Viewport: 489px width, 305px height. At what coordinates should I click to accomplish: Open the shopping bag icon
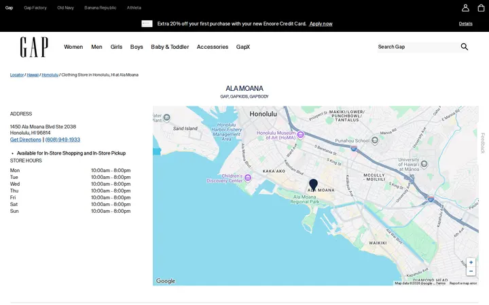click(482, 7)
